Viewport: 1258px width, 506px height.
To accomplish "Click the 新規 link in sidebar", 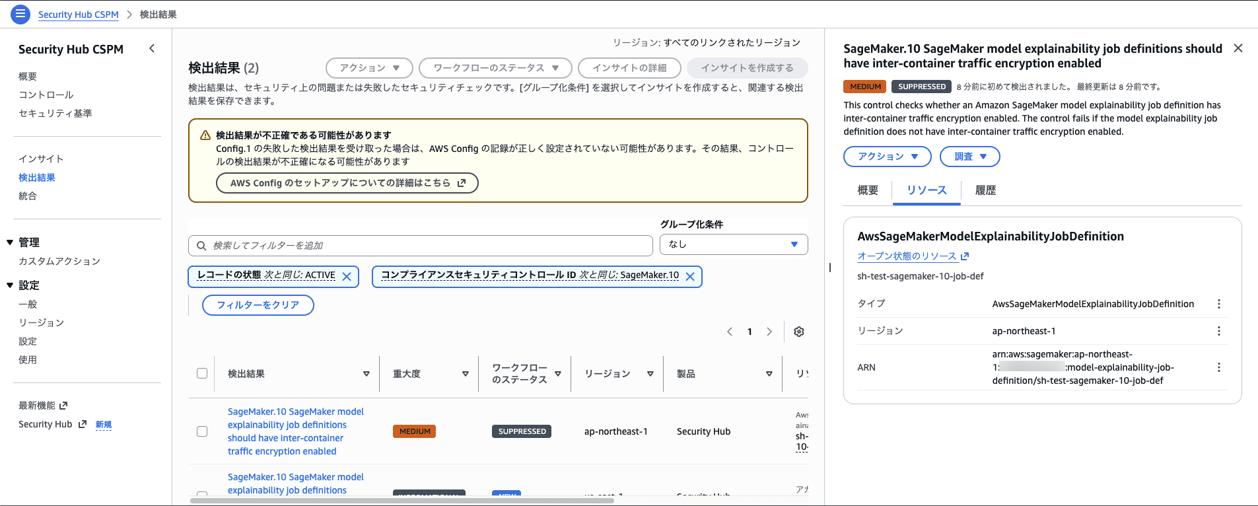I will pyautogui.click(x=104, y=425).
